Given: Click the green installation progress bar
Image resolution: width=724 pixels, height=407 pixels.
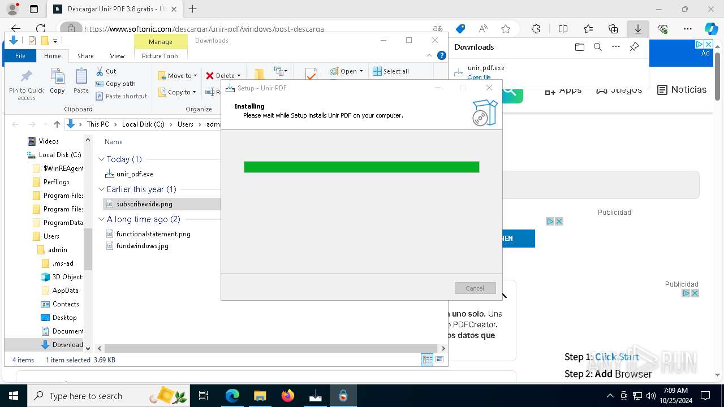Looking at the screenshot, I should 361,167.
